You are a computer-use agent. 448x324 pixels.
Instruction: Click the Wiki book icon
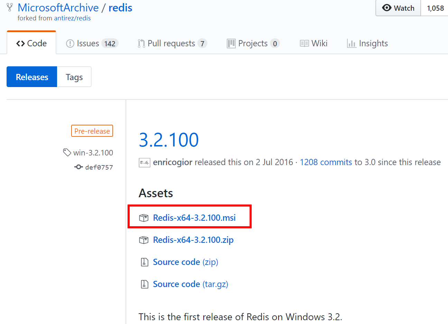tap(304, 44)
